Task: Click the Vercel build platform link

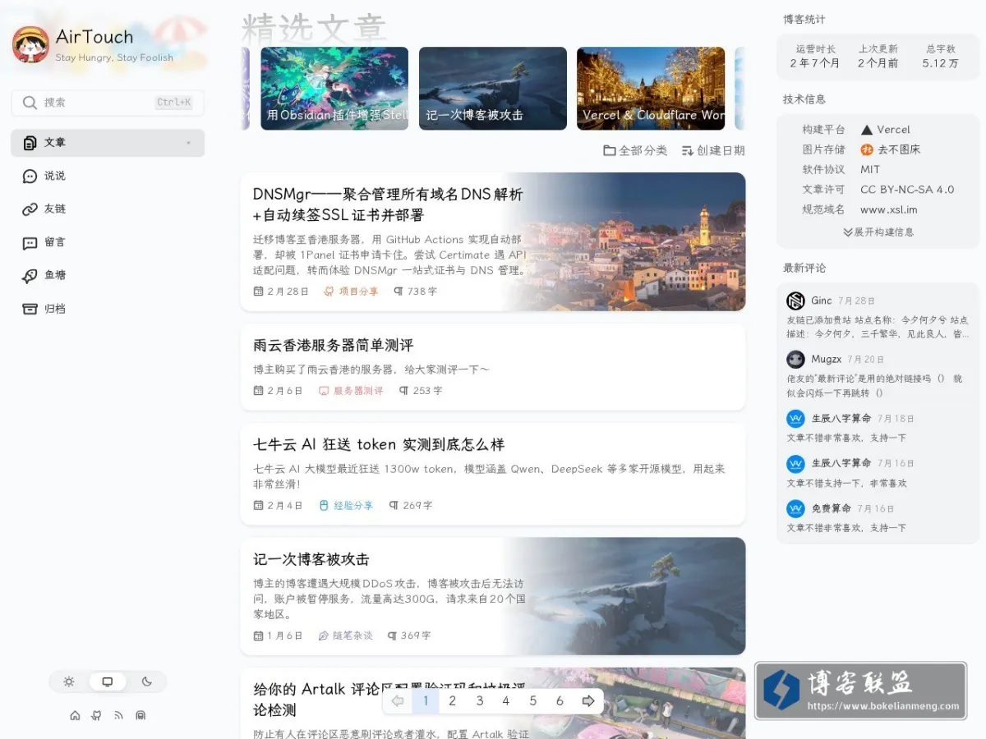Action: [x=886, y=130]
